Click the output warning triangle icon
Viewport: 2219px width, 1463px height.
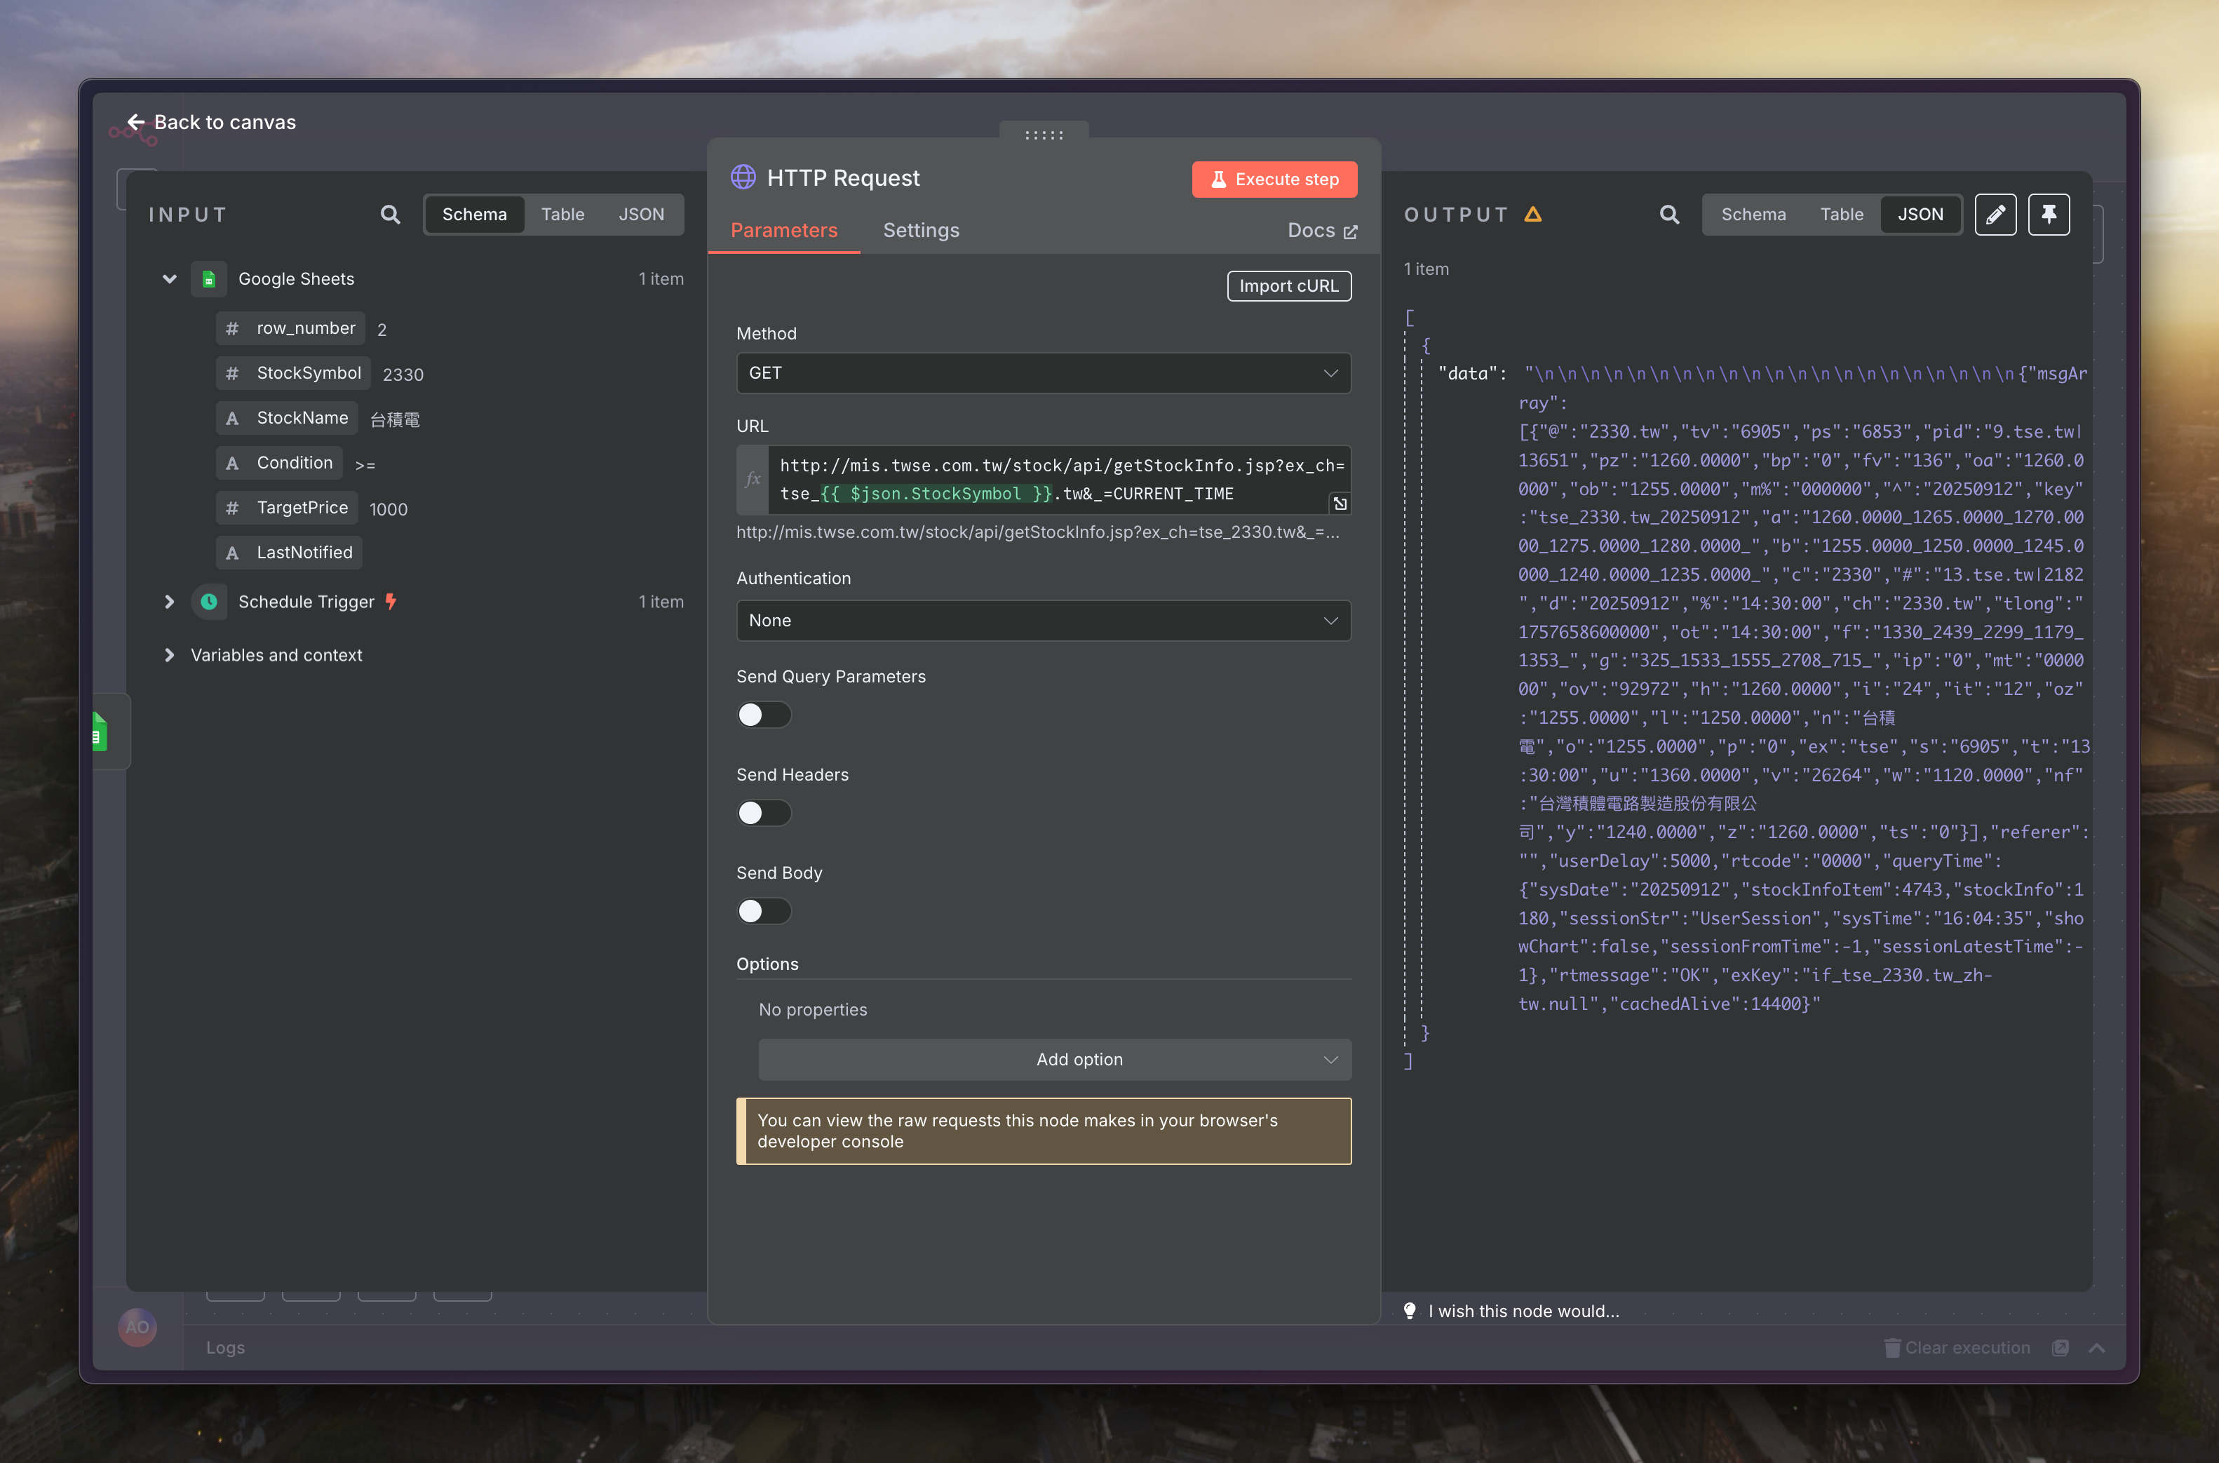[x=1532, y=215]
